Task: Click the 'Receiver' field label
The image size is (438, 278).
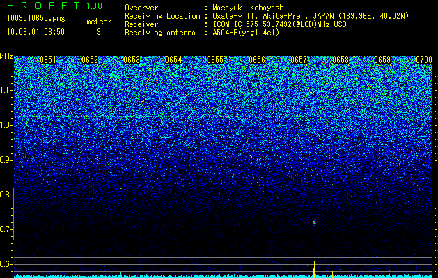Action: click(x=141, y=24)
